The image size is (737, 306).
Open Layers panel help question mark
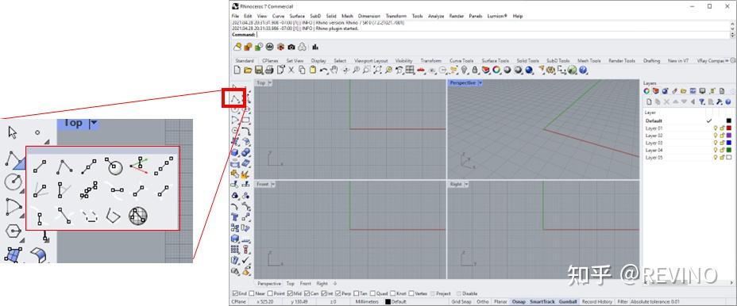click(x=728, y=101)
